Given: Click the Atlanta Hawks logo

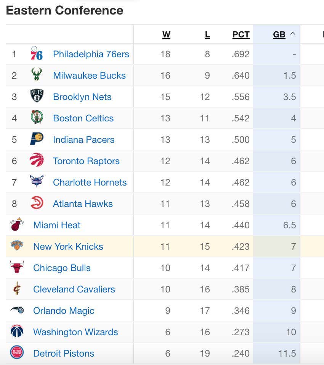Looking at the screenshot, I should click(37, 202).
